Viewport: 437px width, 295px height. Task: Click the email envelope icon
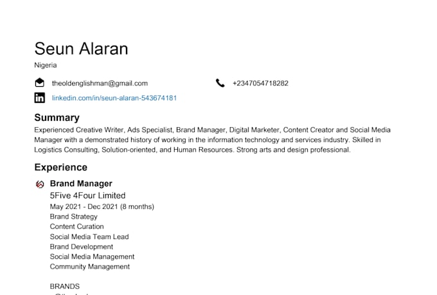coord(40,83)
